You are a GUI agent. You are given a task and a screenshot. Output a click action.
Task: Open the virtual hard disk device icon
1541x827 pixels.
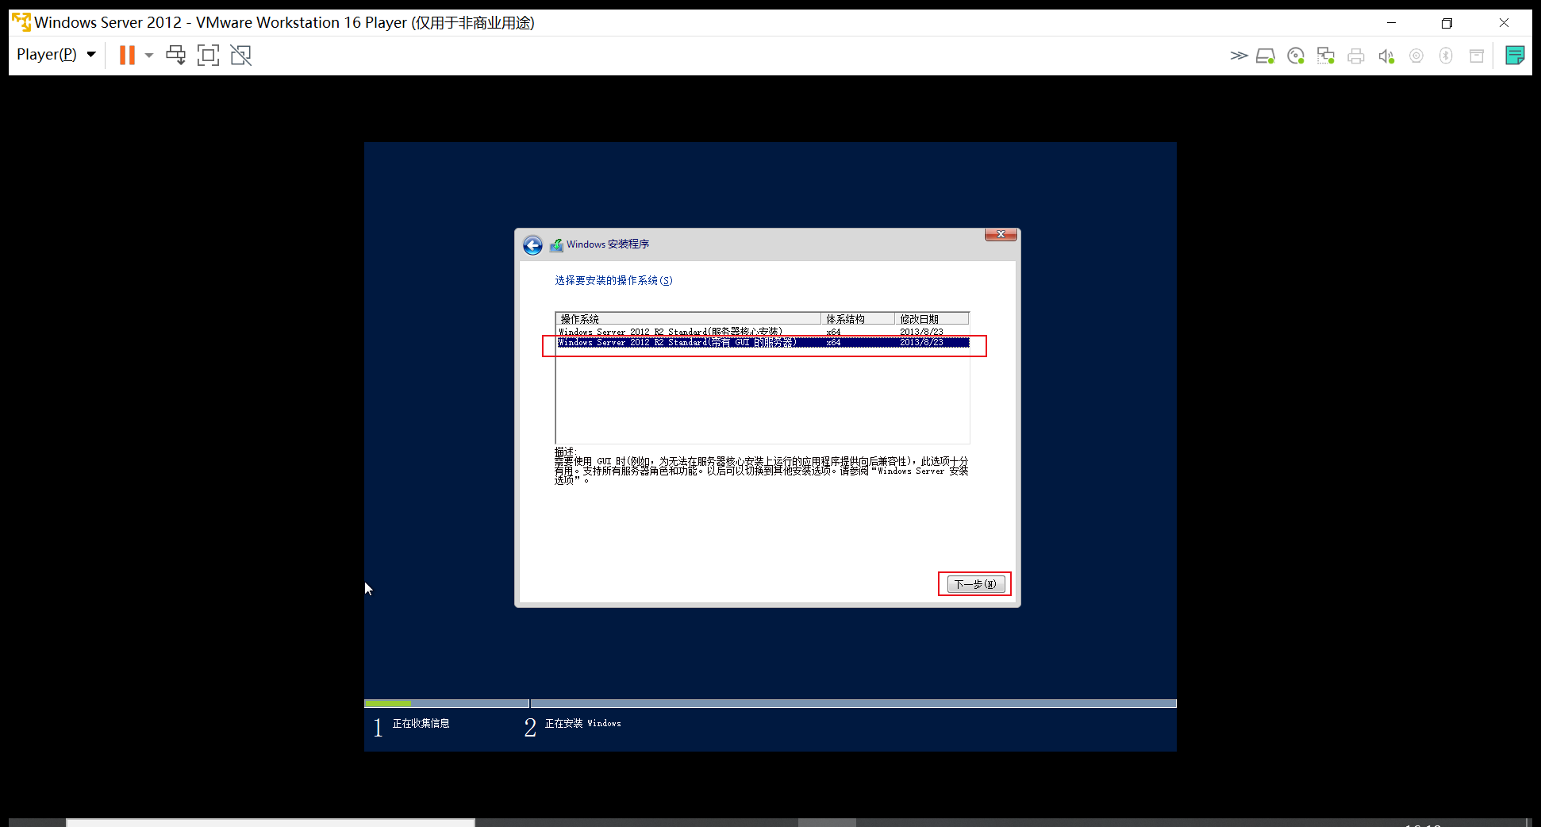pyautogui.click(x=1266, y=56)
